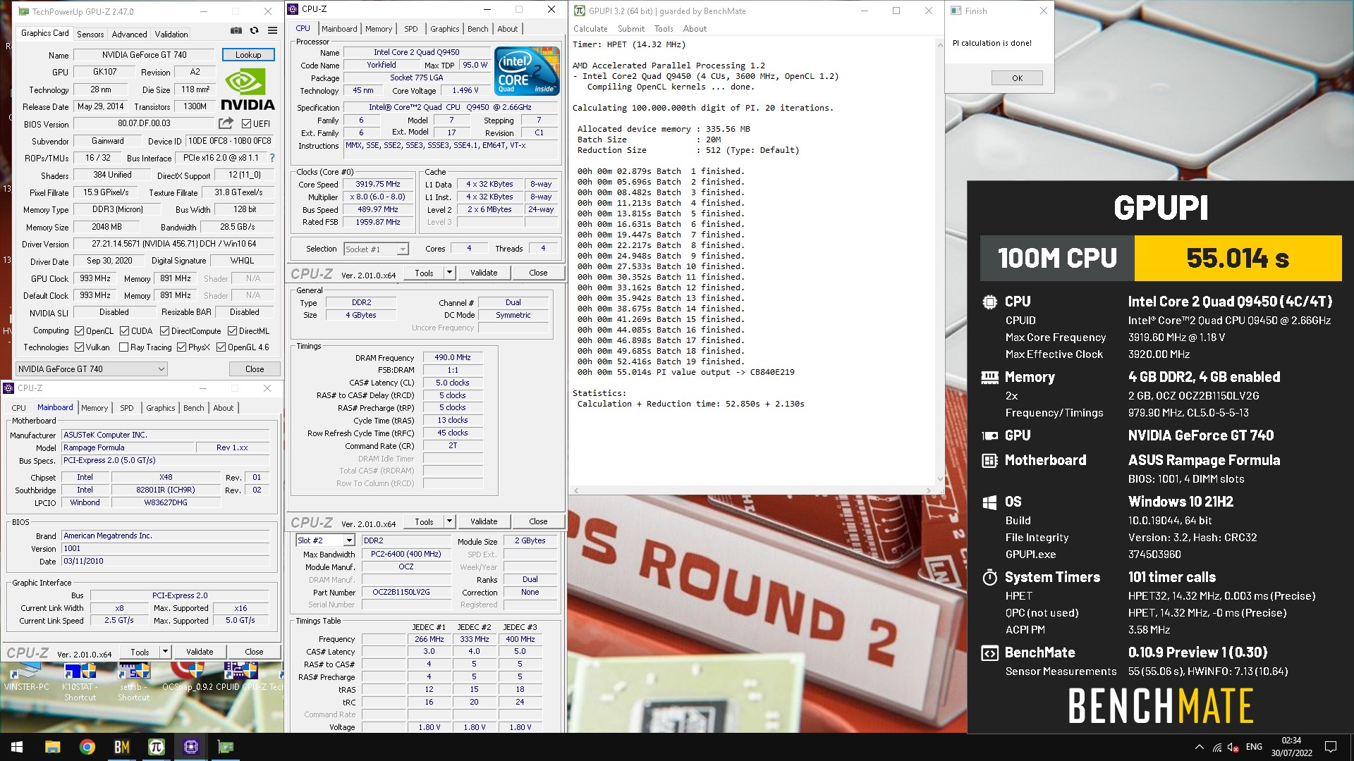Select the setfsb shortcut desktop icon
The width and height of the screenshot is (1354, 761).
pos(133,682)
